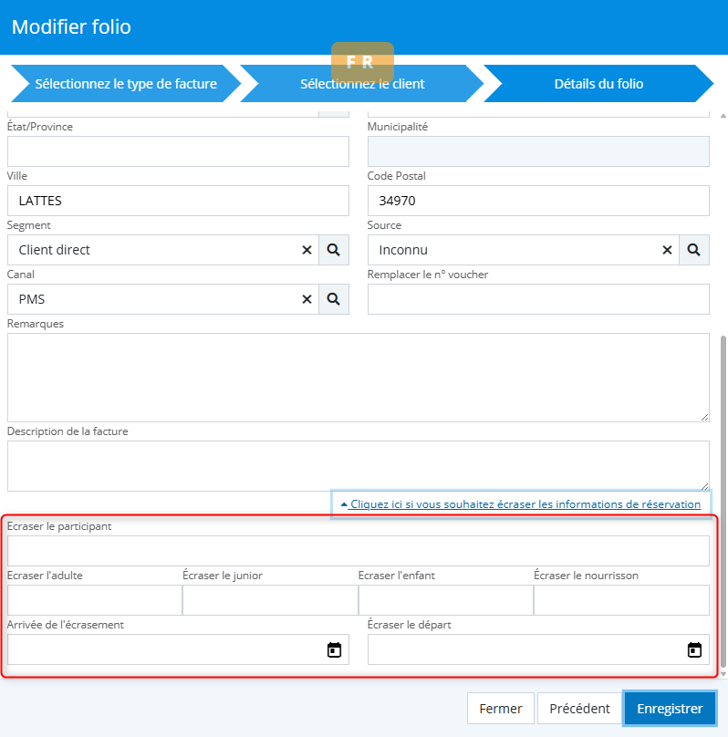The width and height of the screenshot is (728, 737).
Task: Open the Source lookup search
Action: tap(694, 250)
